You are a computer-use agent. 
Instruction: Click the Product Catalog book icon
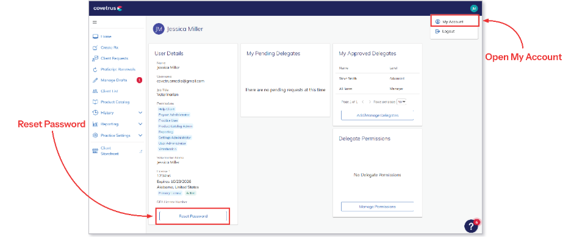(x=95, y=102)
